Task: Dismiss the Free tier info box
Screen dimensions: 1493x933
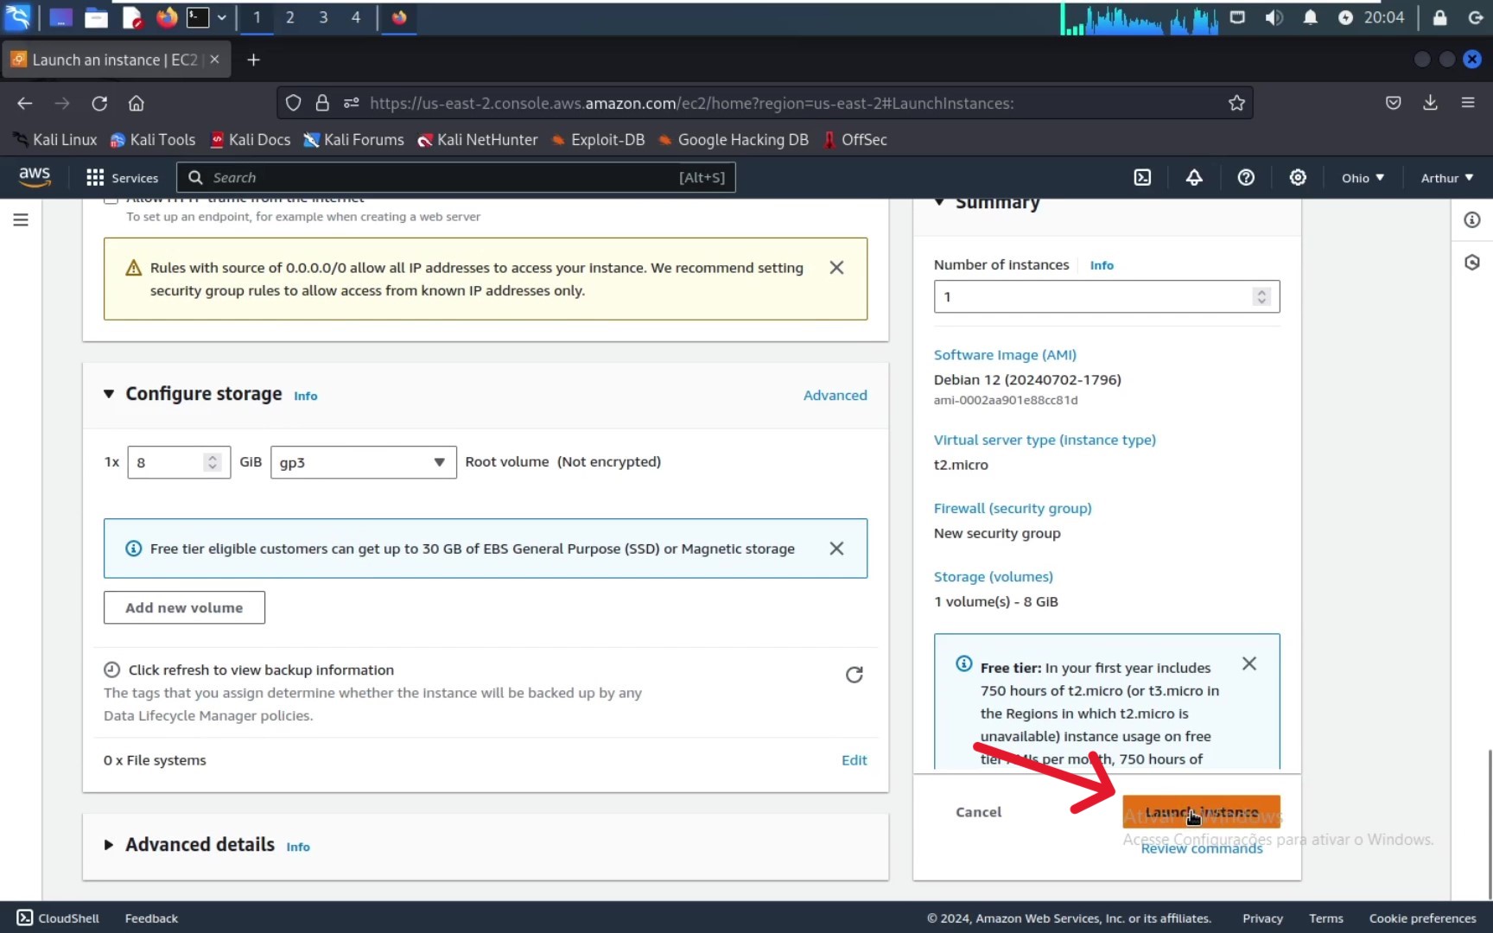Action: (x=1249, y=663)
